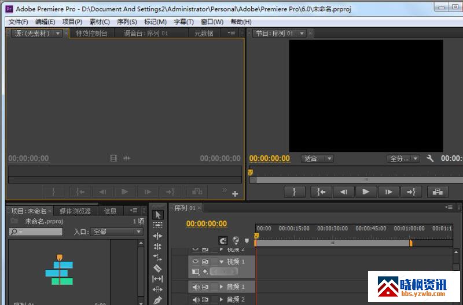Open the 源 source clip dropdown

58,34
